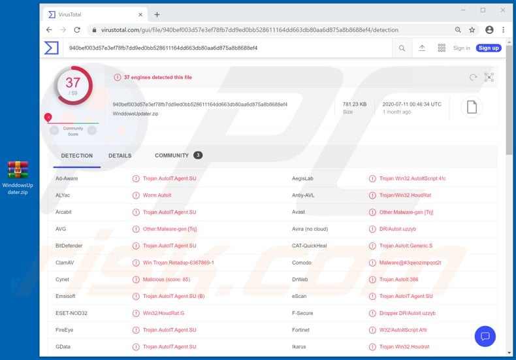Click the '37 engines detected this file' text
This screenshot has width=516, height=360.
[x=157, y=77]
